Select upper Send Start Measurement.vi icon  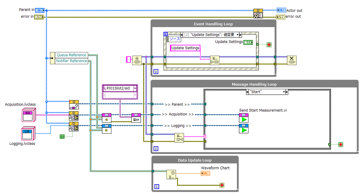point(243,118)
